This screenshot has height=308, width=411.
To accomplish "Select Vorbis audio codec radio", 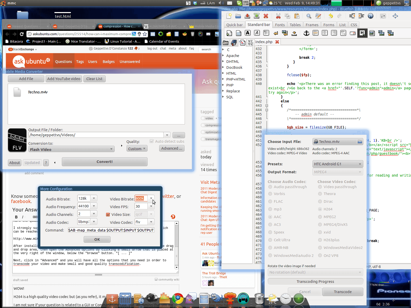I will 270,194.
